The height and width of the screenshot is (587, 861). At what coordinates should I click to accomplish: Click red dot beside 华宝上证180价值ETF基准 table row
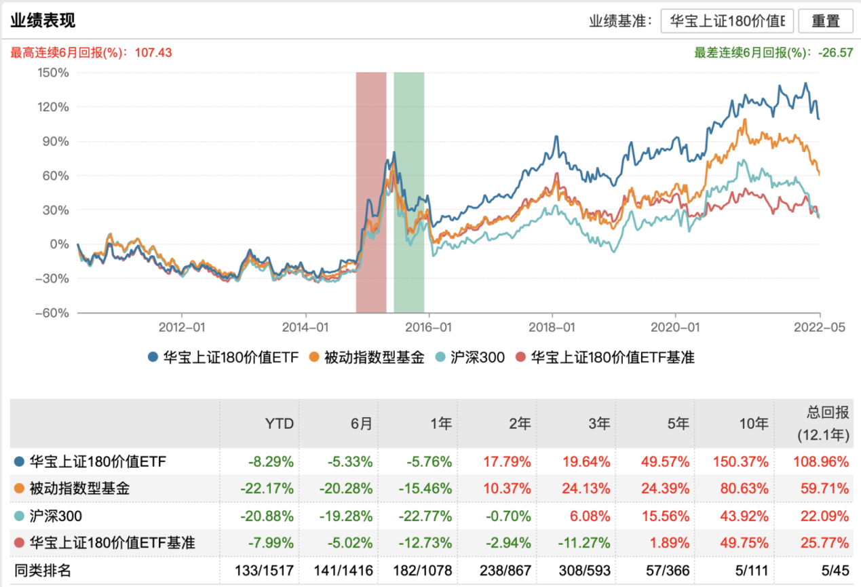19,543
